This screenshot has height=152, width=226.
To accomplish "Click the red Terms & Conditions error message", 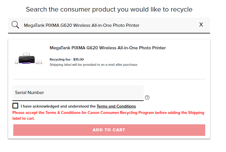I will click(x=108, y=115).
